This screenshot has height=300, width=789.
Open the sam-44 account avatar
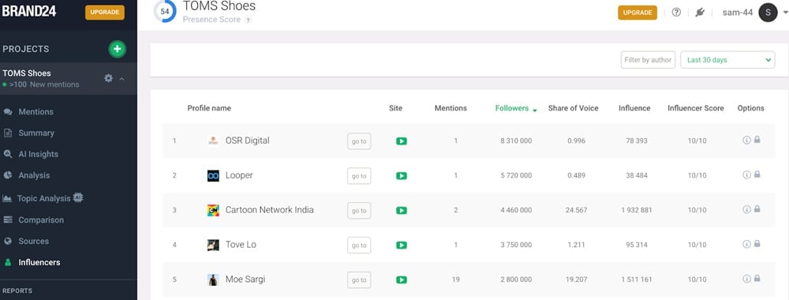pos(768,13)
